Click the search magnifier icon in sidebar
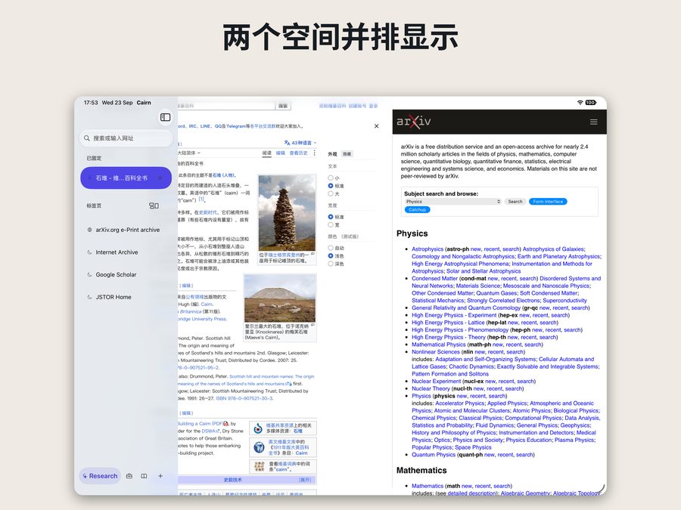The width and height of the screenshot is (681, 510). coord(87,138)
